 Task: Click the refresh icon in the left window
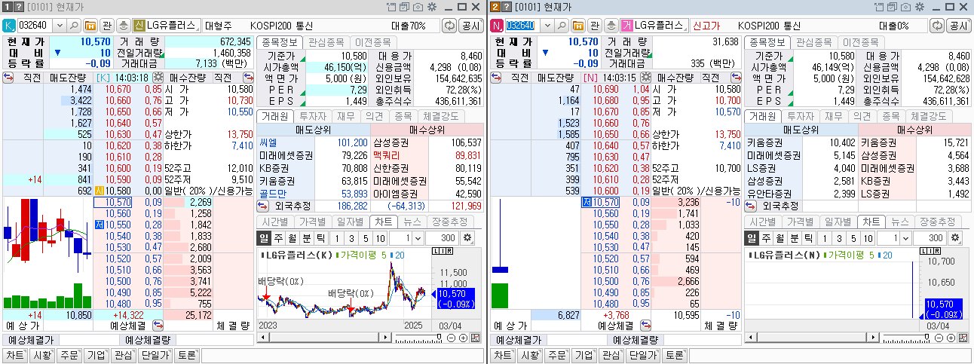(x=450, y=25)
